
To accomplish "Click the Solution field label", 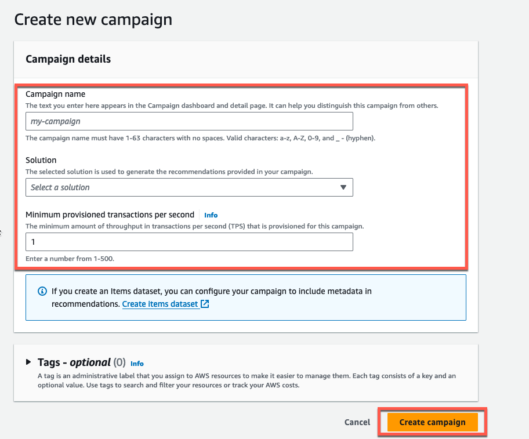I will click(x=41, y=160).
